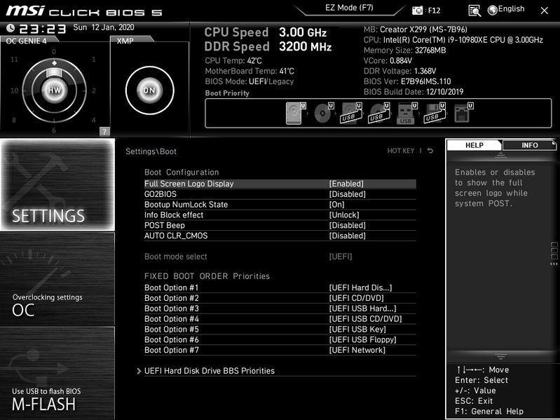Click the BIOS Ver E7B96IMS.110 text

[407, 81]
